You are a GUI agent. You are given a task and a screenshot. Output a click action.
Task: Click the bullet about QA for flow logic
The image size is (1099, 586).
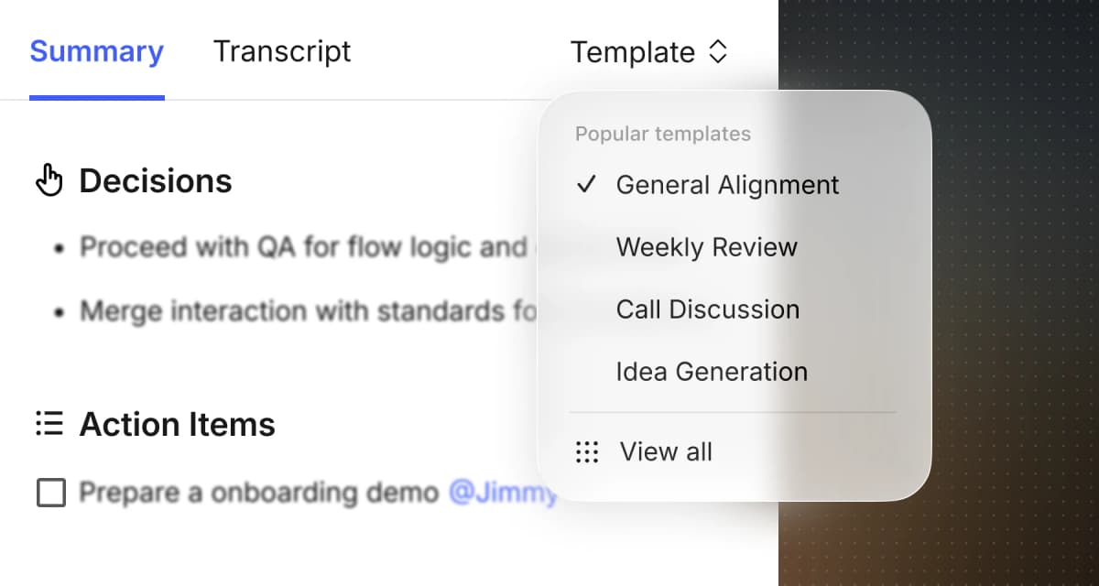pyautogui.click(x=275, y=246)
